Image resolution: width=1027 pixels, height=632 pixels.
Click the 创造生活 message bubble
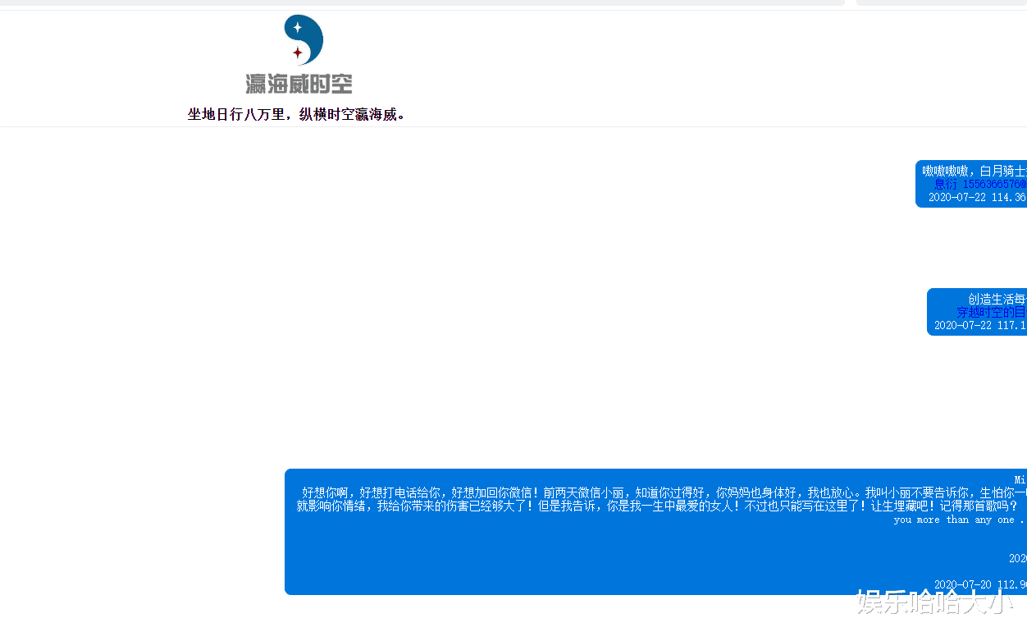(x=977, y=312)
